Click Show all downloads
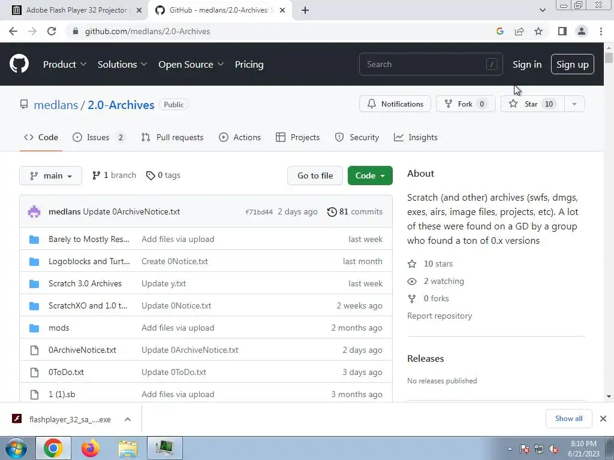 [x=568, y=419]
